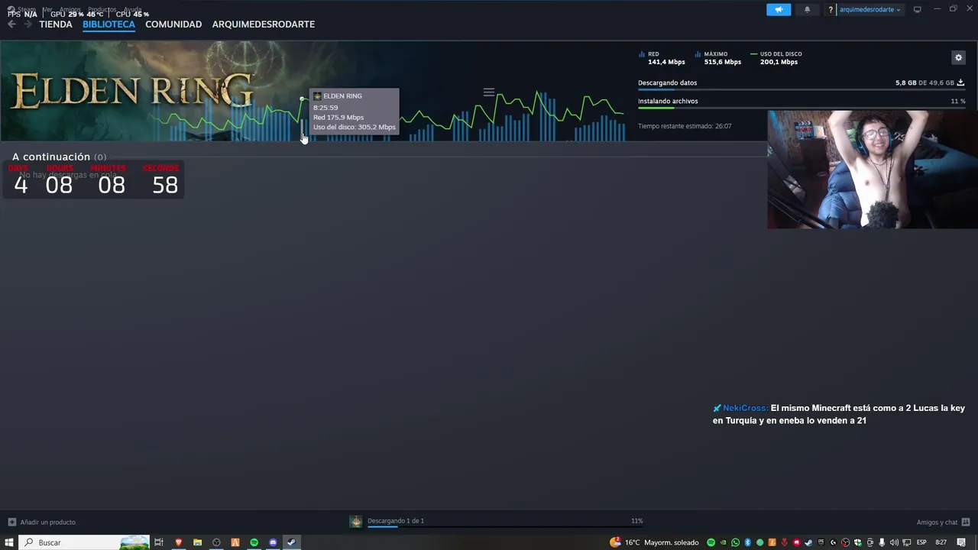
Task: Expand the arquimedesrodarte account dropdown
Action: (x=870, y=9)
